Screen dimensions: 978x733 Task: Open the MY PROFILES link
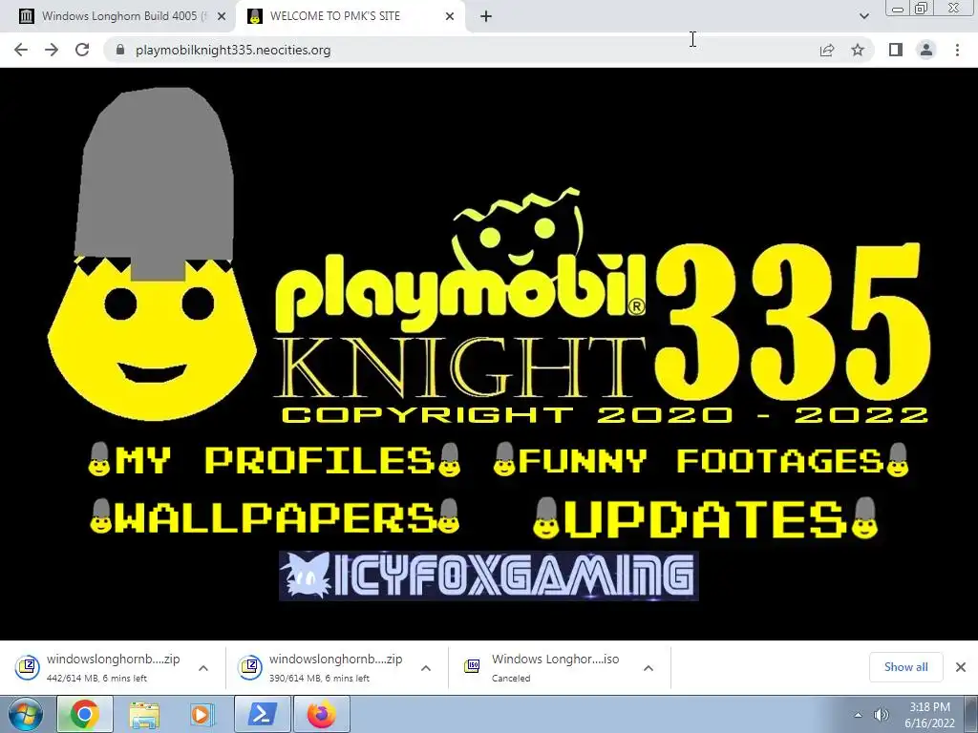pos(274,460)
